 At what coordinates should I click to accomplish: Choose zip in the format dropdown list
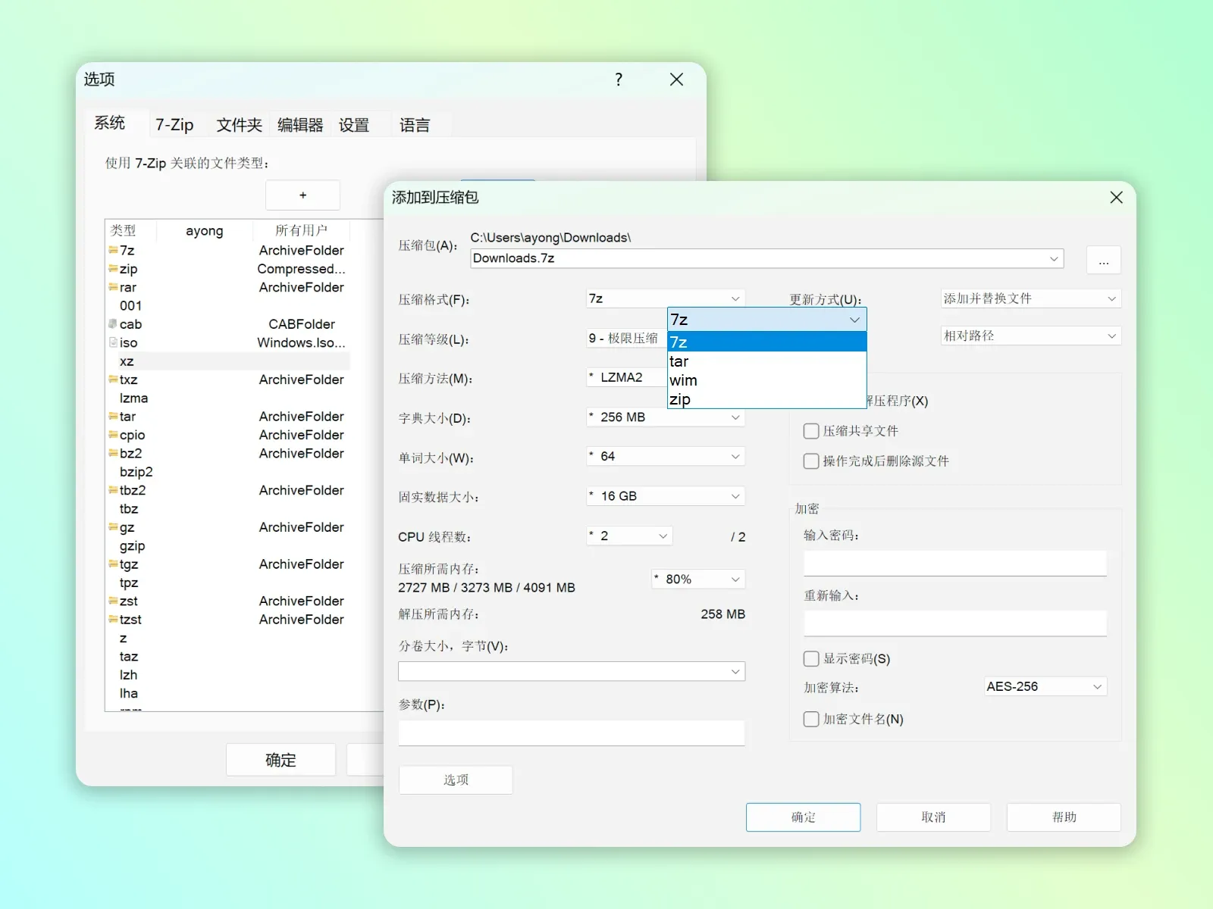[766, 399]
